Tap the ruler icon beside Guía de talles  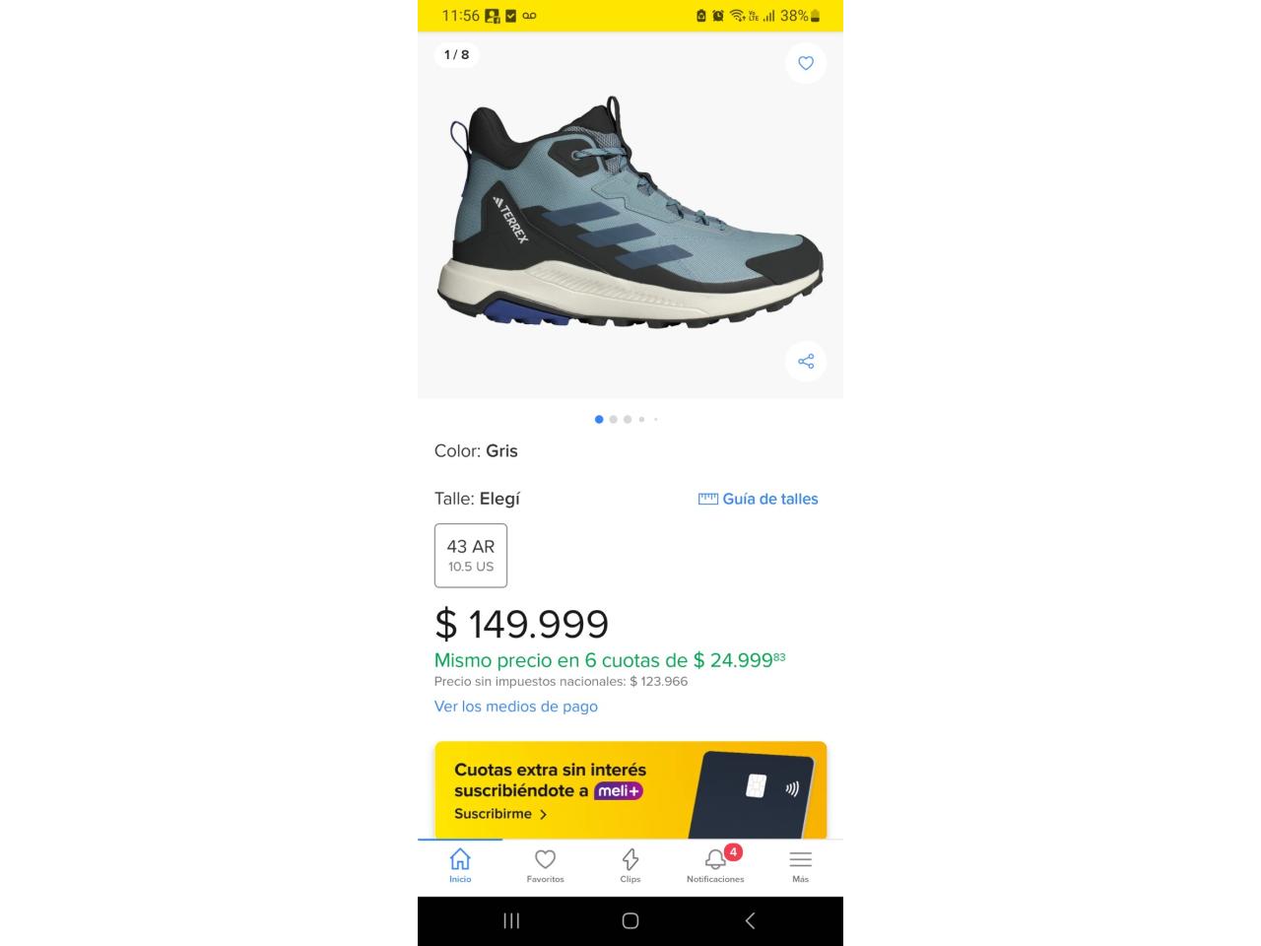click(708, 499)
